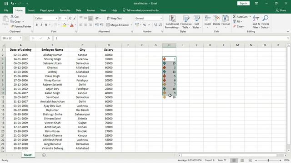Increase decimal places
The image size is (291, 163).
pos(156,25)
